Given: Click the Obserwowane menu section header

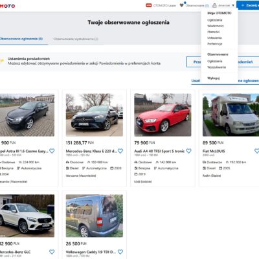Looking at the screenshot, I should (x=218, y=54).
